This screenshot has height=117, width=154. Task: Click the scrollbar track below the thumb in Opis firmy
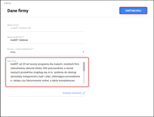tap(84, 77)
